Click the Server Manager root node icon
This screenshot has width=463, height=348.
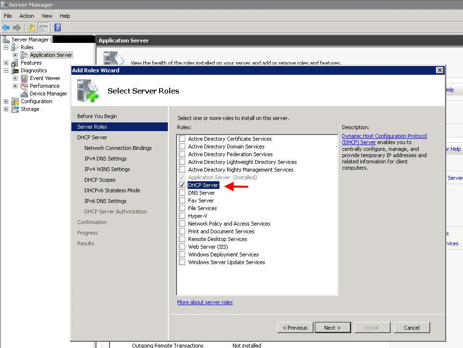tap(6, 39)
